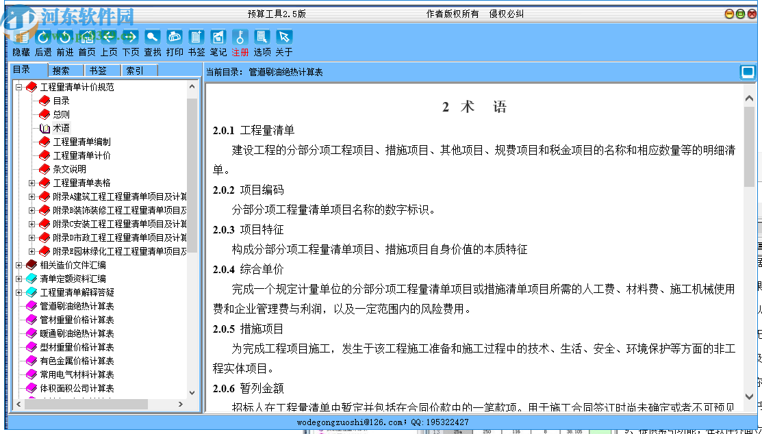This screenshot has width=762, height=434.
Task: Click the tree panel scroll-down arrow
Action: (x=192, y=393)
